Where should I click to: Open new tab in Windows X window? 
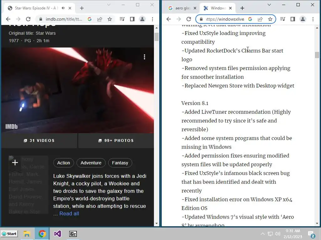pos(242,8)
